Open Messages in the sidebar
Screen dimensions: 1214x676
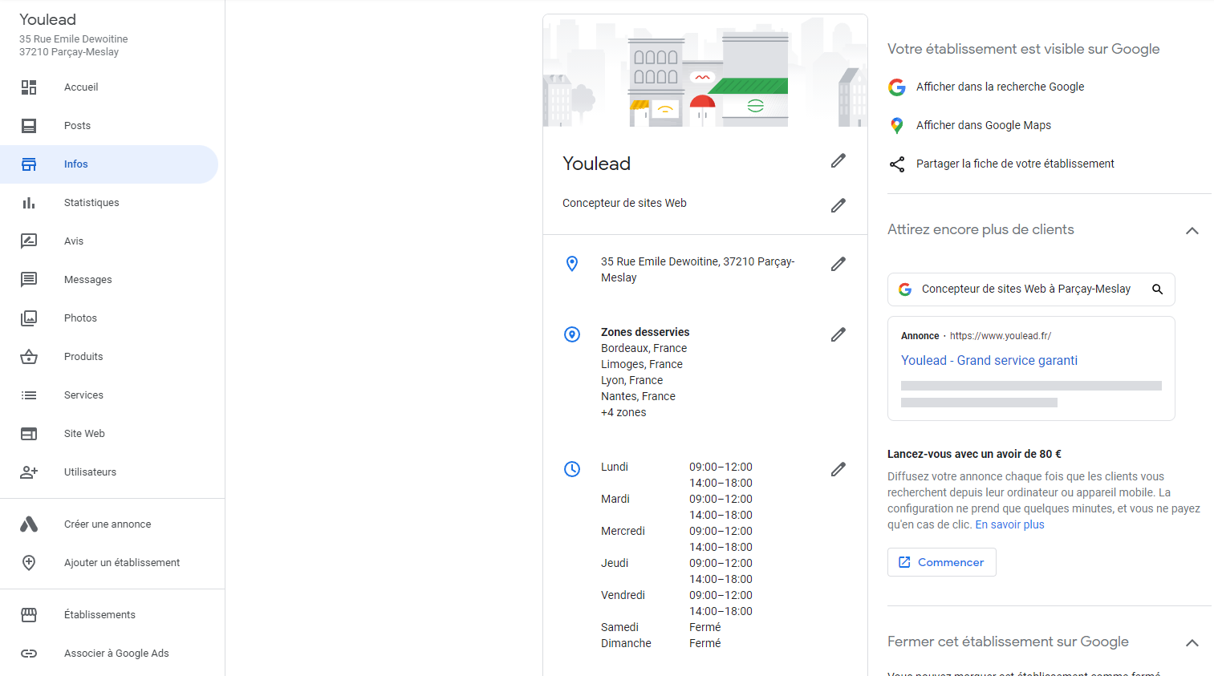[x=109, y=280]
